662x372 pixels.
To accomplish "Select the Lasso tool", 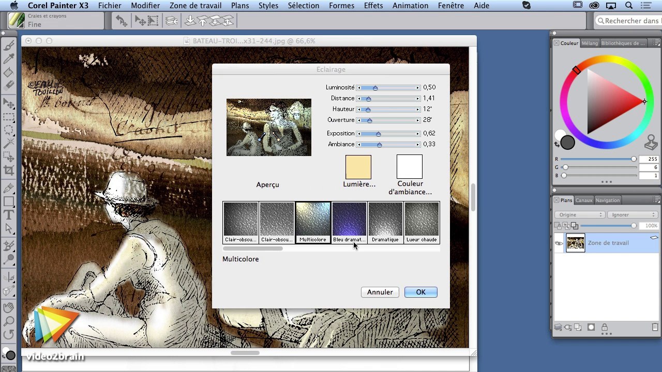I will coord(9,130).
